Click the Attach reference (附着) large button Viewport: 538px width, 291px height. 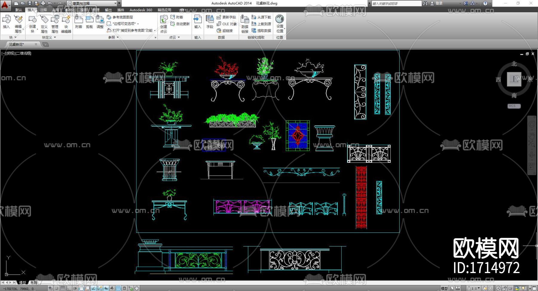point(79,22)
